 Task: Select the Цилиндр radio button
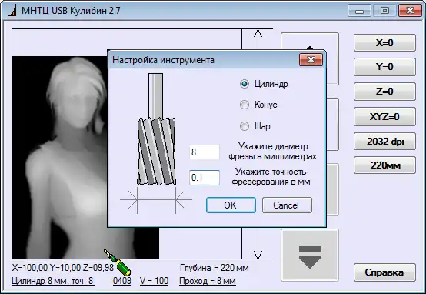point(245,84)
